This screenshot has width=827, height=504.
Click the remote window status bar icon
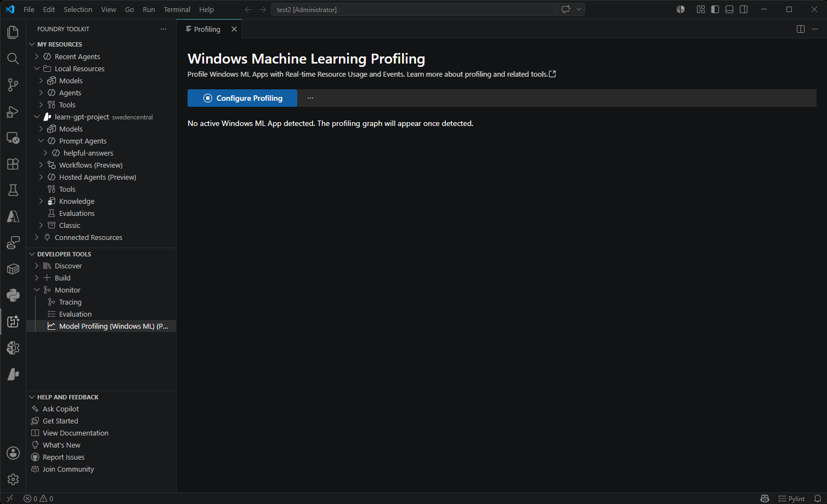(9, 499)
